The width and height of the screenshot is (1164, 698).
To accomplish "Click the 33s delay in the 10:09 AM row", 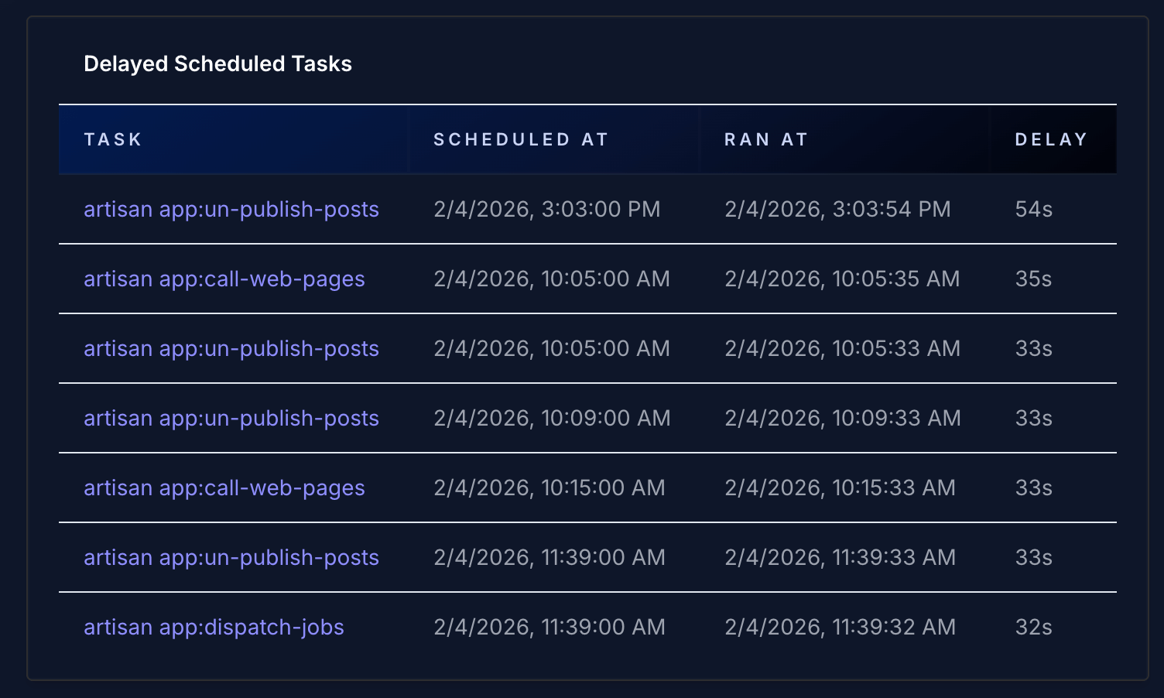I will [x=1032, y=418].
